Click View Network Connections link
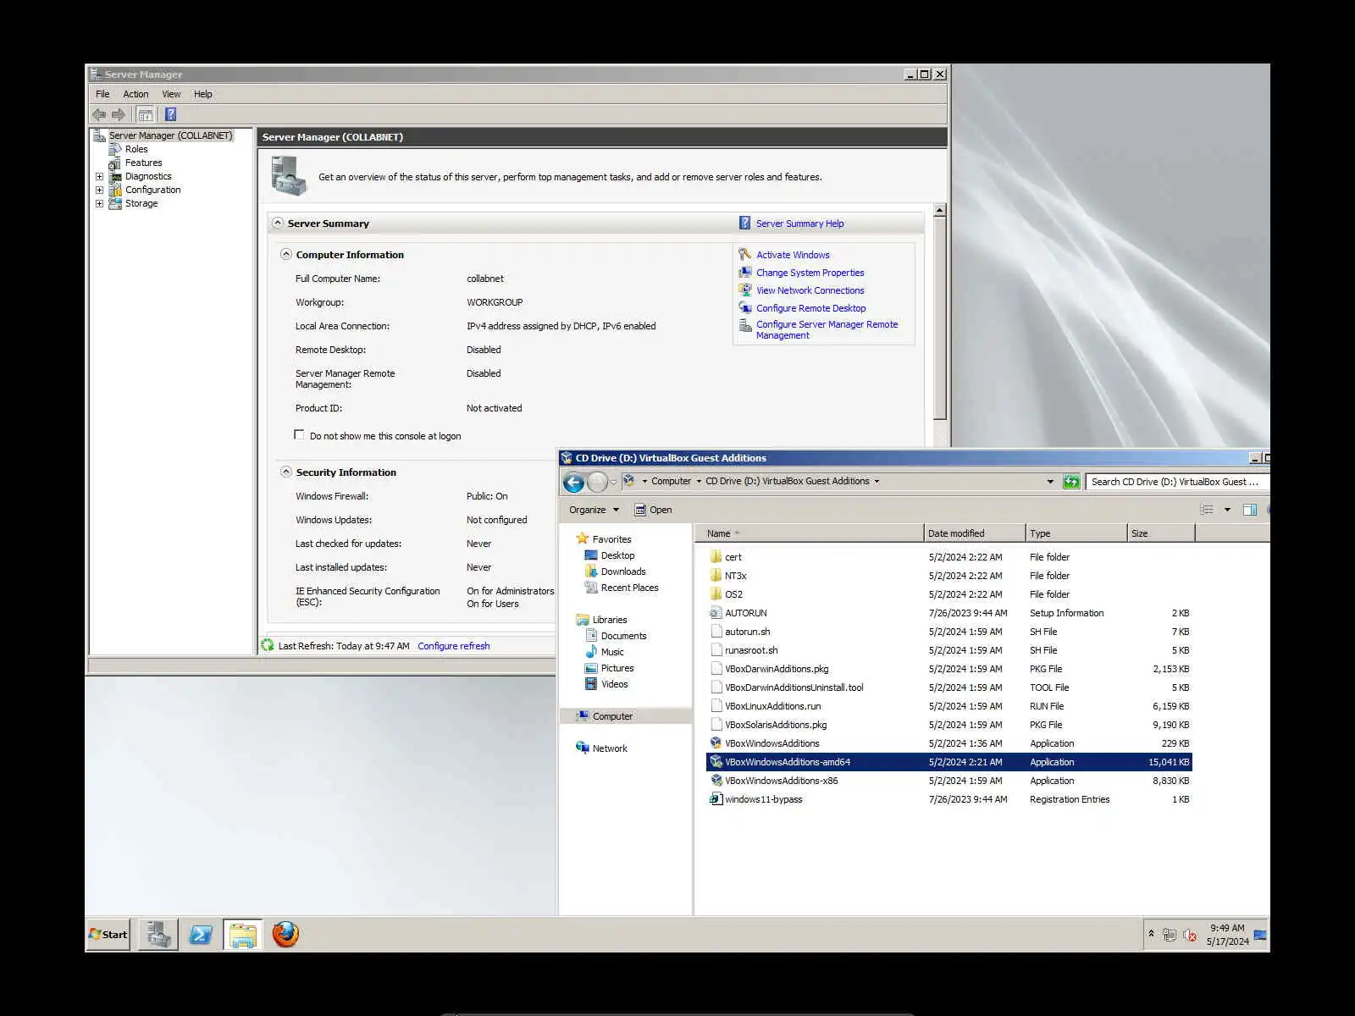Screen dimensions: 1355x1016 click(810, 290)
